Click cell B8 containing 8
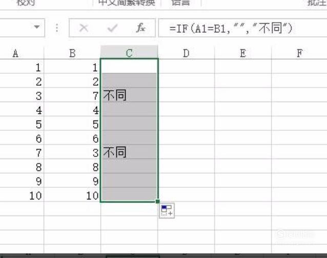 click(x=72, y=166)
